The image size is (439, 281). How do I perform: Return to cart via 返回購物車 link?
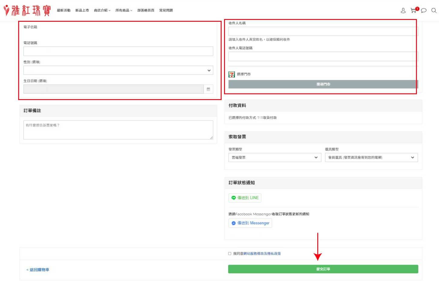click(38, 270)
